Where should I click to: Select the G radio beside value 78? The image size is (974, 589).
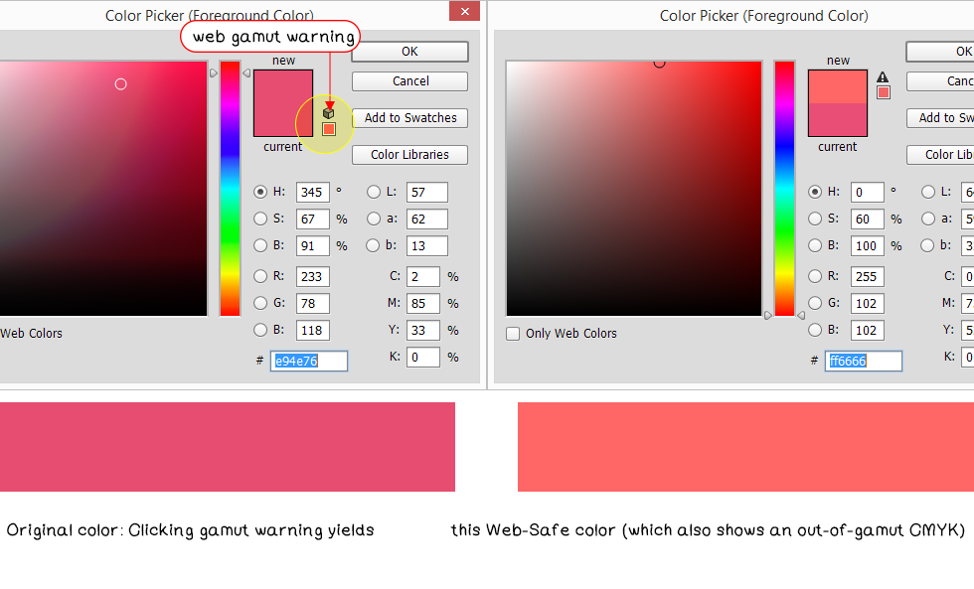click(260, 304)
